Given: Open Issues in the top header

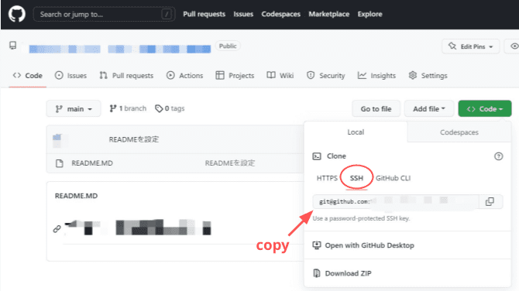Looking at the screenshot, I should pyautogui.click(x=243, y=14).
